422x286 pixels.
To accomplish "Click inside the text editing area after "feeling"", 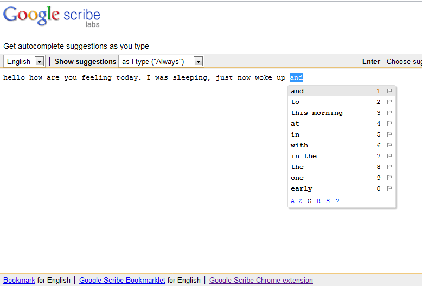I will (113, 77).
